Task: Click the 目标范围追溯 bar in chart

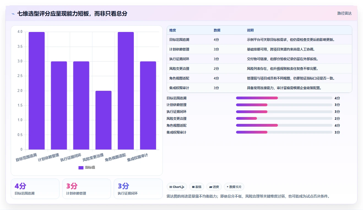Action: (37, 91)
